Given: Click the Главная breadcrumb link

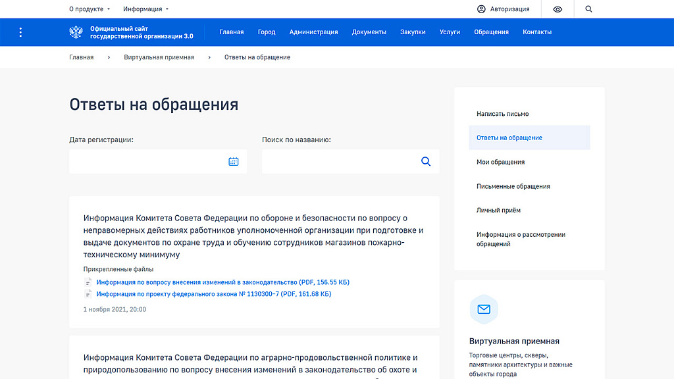Looking at the screenshot, I should point(82,57).
